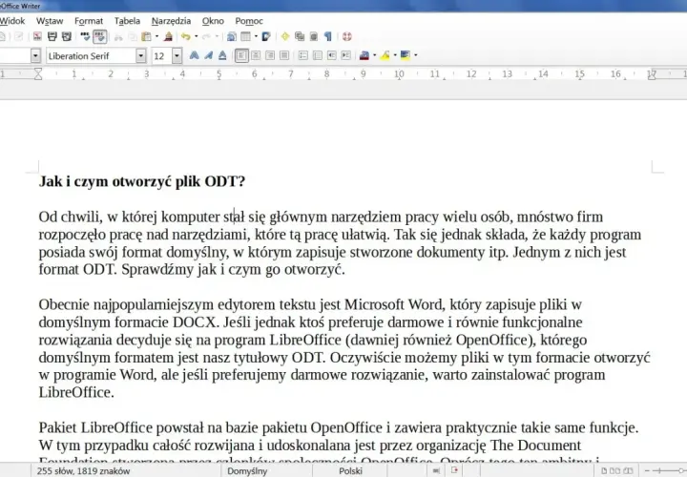Open the Wstaw menu
Viewport: 687px width, 477px height.
click(x=50, y=21)
